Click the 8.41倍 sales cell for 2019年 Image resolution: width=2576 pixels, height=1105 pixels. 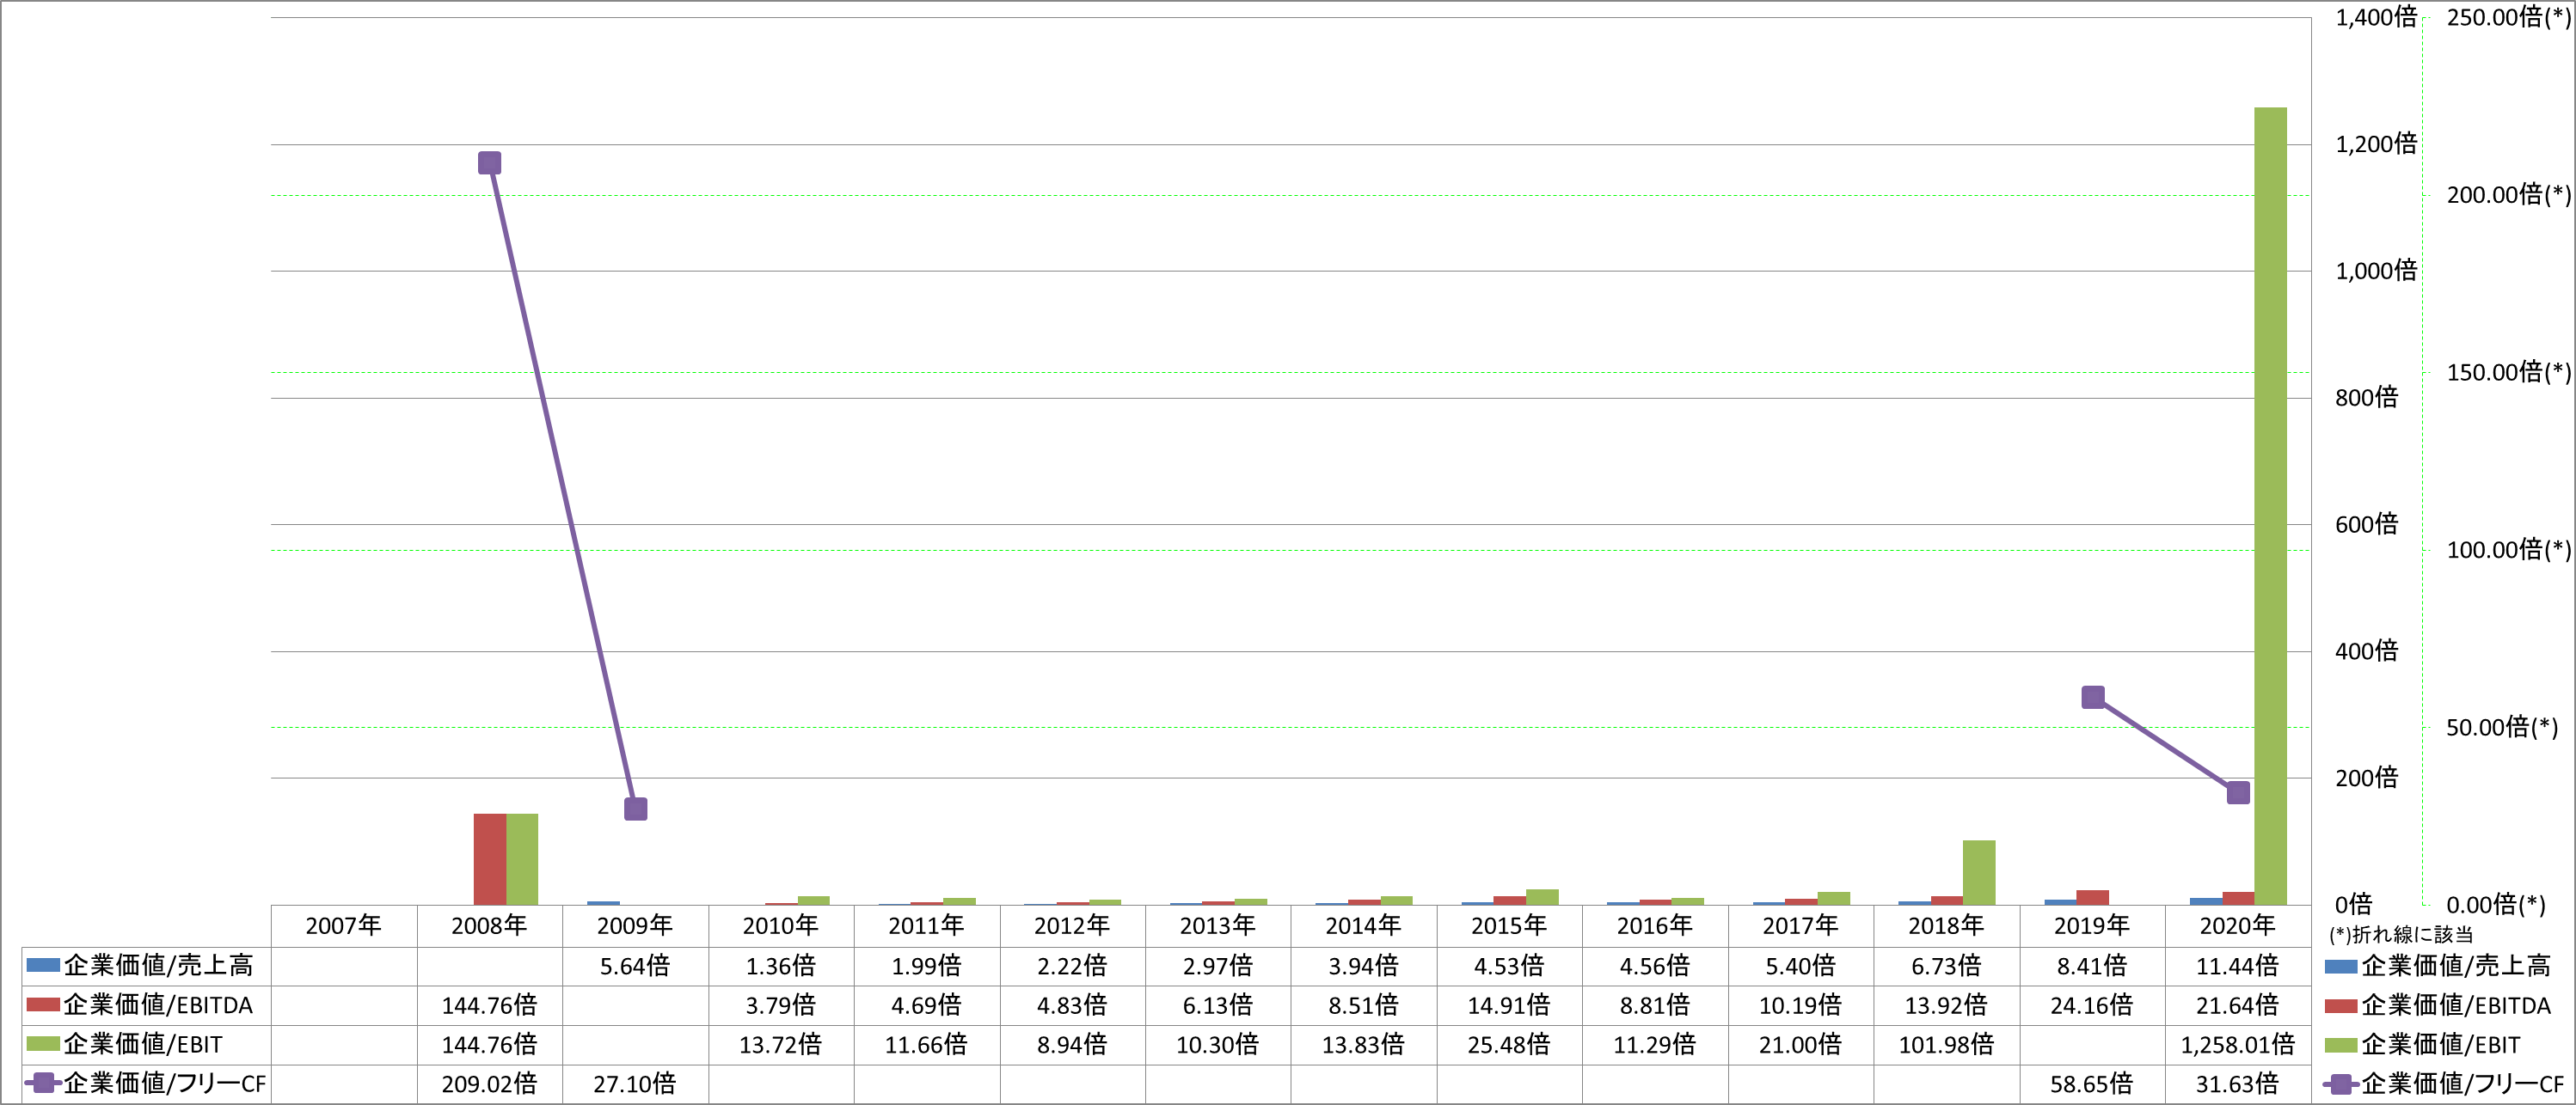(2092, 966)
